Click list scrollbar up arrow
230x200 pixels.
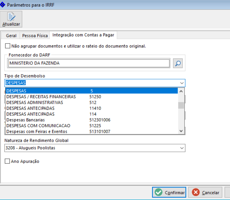pos(181,91)
